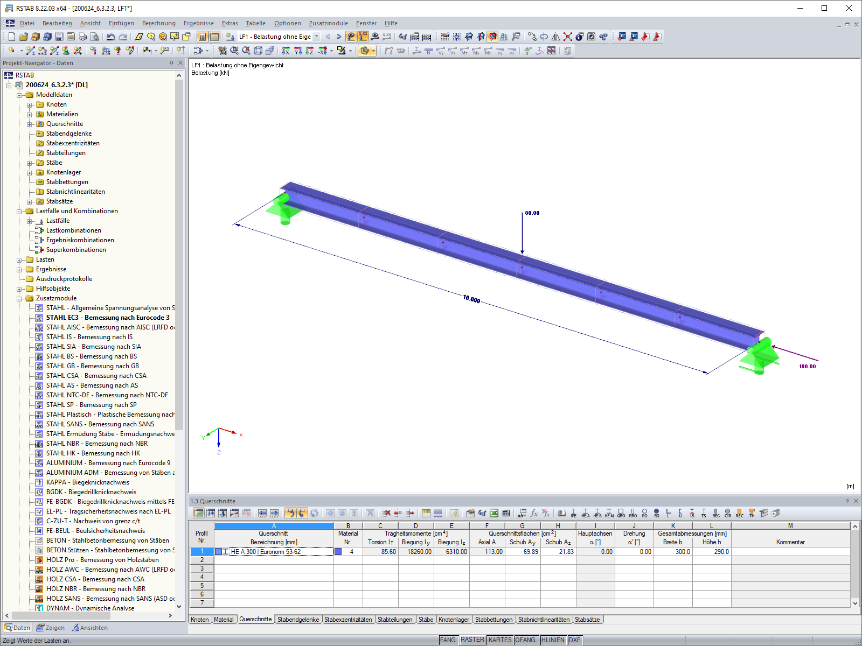Click the material color swatch in column B

(x=338, y=552)
